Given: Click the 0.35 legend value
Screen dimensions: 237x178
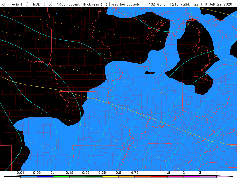Looking at the screenshot, I should [x=102, y=173].
